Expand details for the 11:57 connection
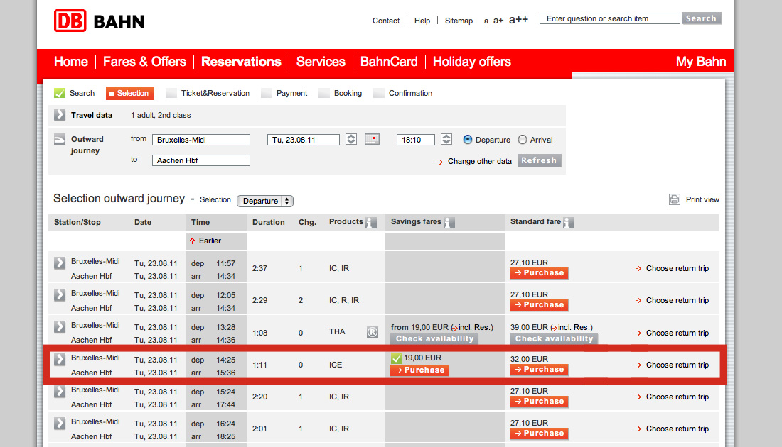 60,263
